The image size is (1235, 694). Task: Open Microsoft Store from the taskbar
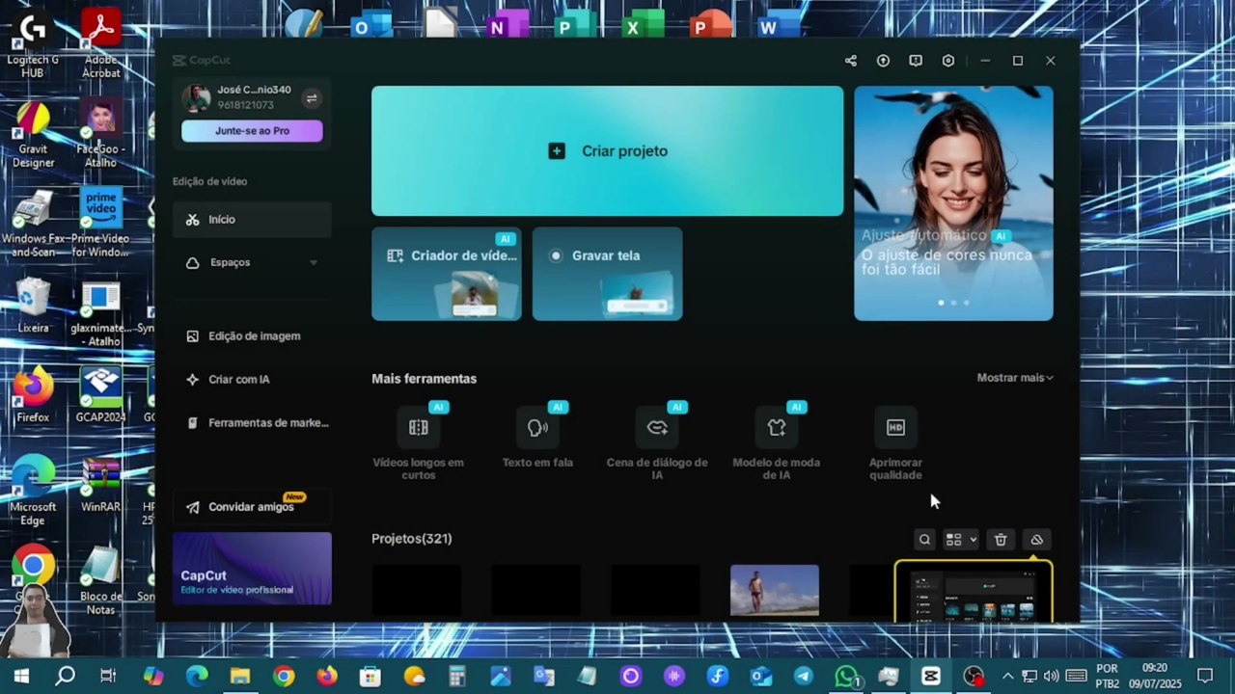coord(370,676)
